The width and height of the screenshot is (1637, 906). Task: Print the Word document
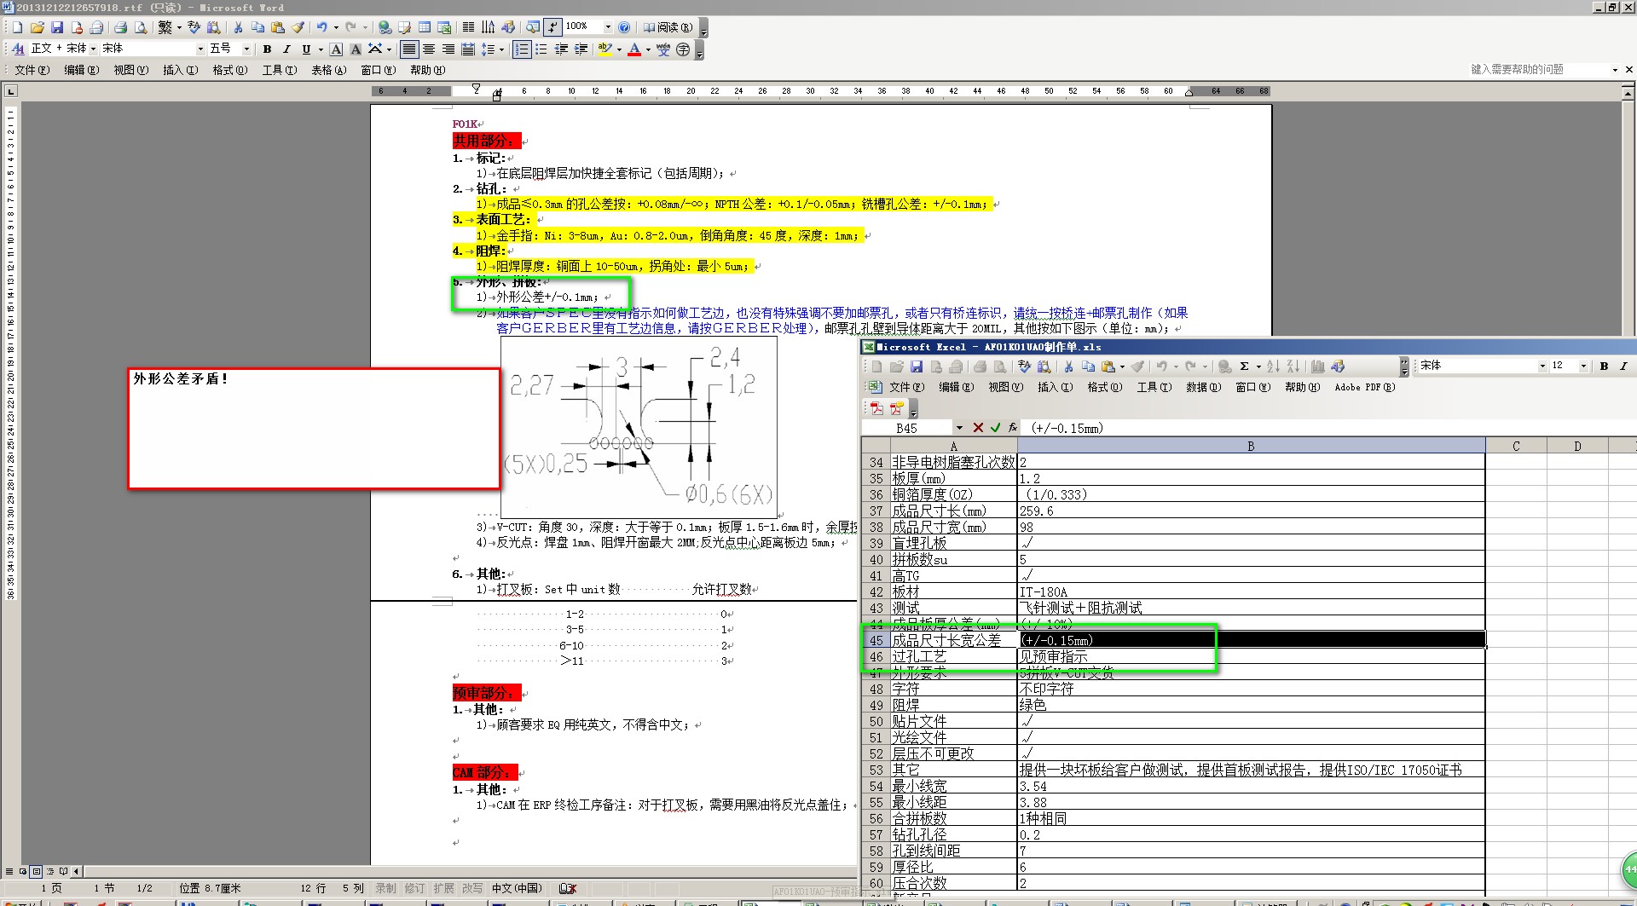[x=120, y=27]
